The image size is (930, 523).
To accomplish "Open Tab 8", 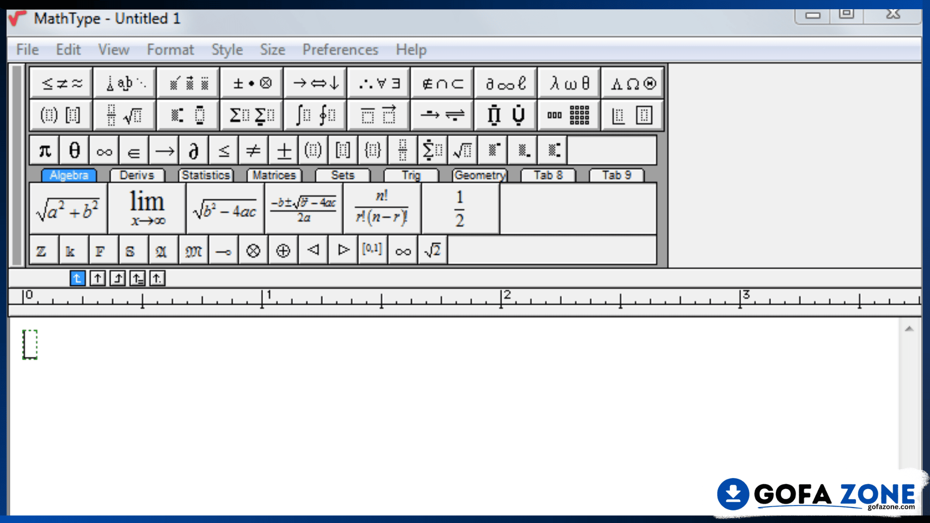I will tap(548, 175).
